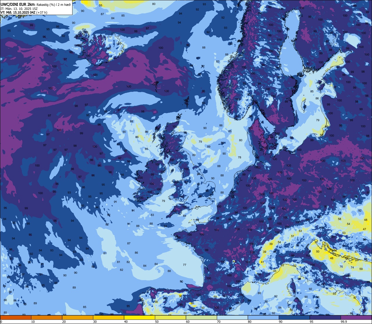Viewport: 372px width, 324px height.
Task: Click the "IT: Mán. 13. 10. 2025 15Z" line
Action: pos(19,8)
